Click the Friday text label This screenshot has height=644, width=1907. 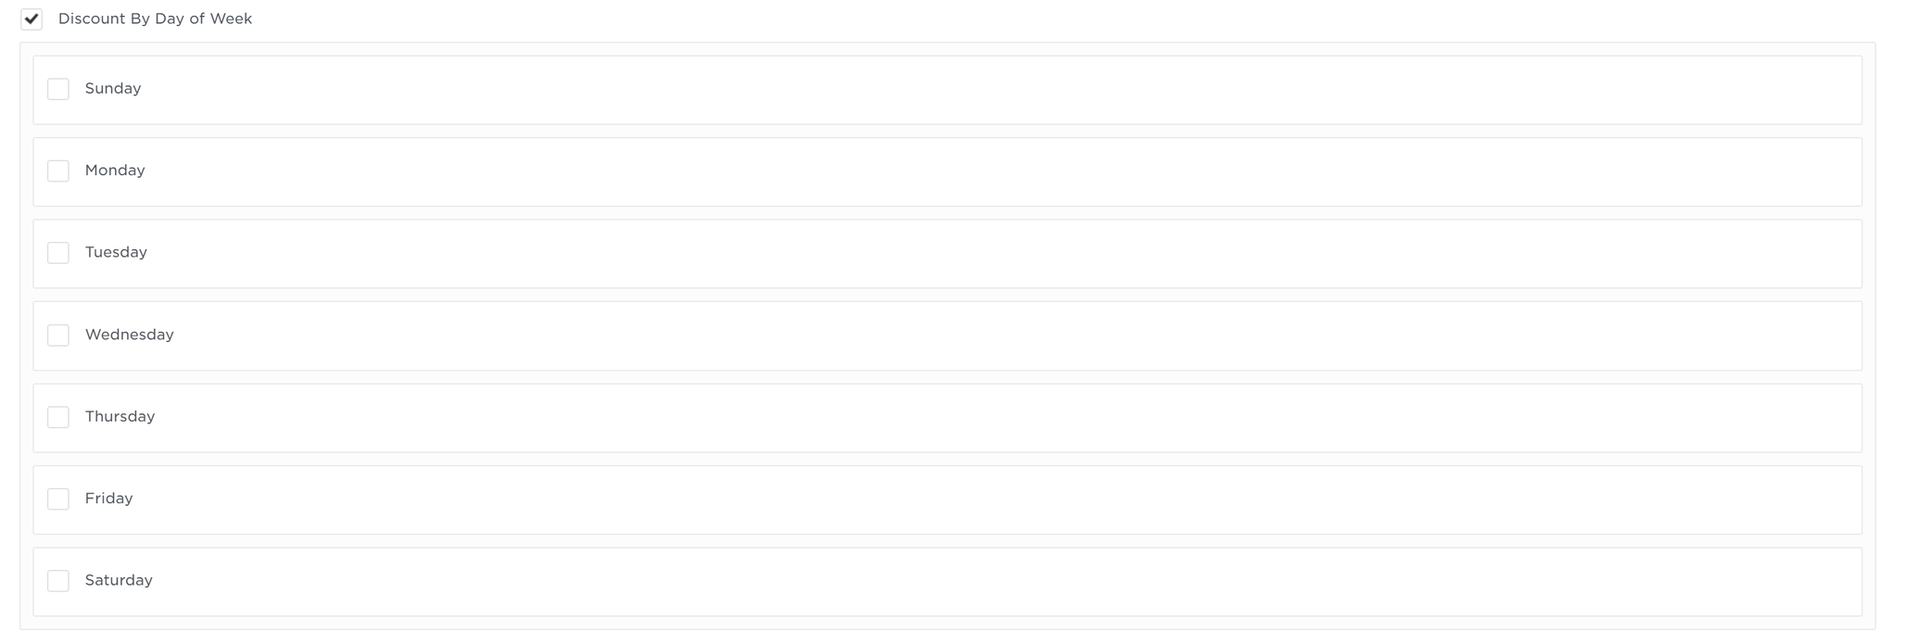click(108, 499)
